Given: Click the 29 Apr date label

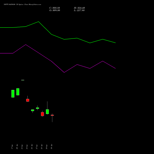Looking at the screenshot, I should point(47,147).
